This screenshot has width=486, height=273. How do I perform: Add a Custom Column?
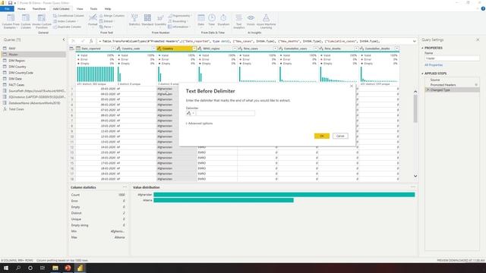[26, 21]
